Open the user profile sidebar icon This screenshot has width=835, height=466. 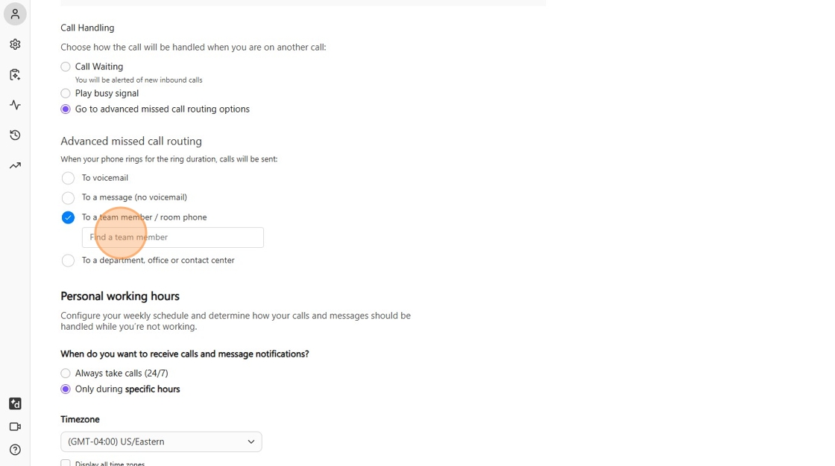coord(15,14)
